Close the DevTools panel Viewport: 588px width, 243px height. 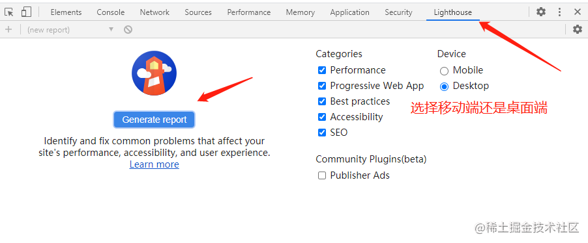[578, 12]
